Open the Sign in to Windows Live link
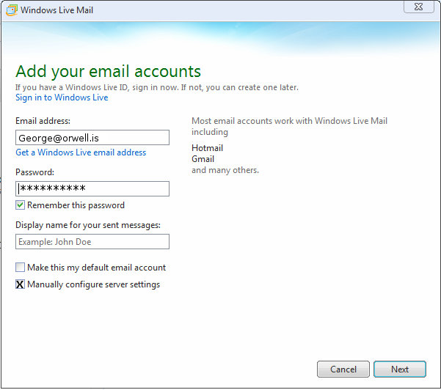This screenshot has height=390, width=441. click(62, 97)
